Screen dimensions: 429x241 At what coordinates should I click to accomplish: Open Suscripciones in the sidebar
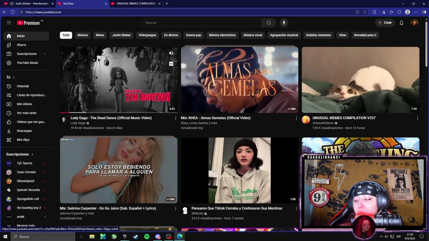coord(26,54)
